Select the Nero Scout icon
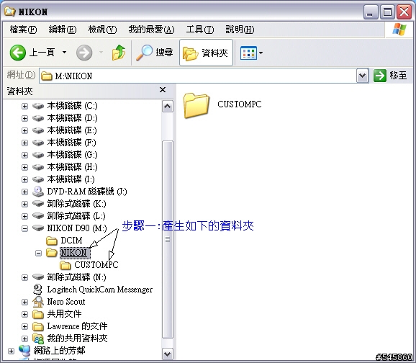416x363 pixels. (x=38, y=301)
